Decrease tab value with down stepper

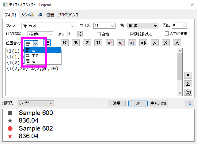(80, 35)
